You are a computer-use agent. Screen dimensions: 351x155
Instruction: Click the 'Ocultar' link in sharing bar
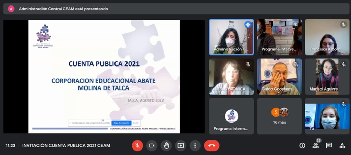pos(136,123)
